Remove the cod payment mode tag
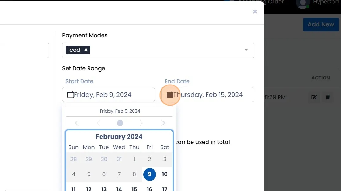The image size is (341, 191). point(86,50)
